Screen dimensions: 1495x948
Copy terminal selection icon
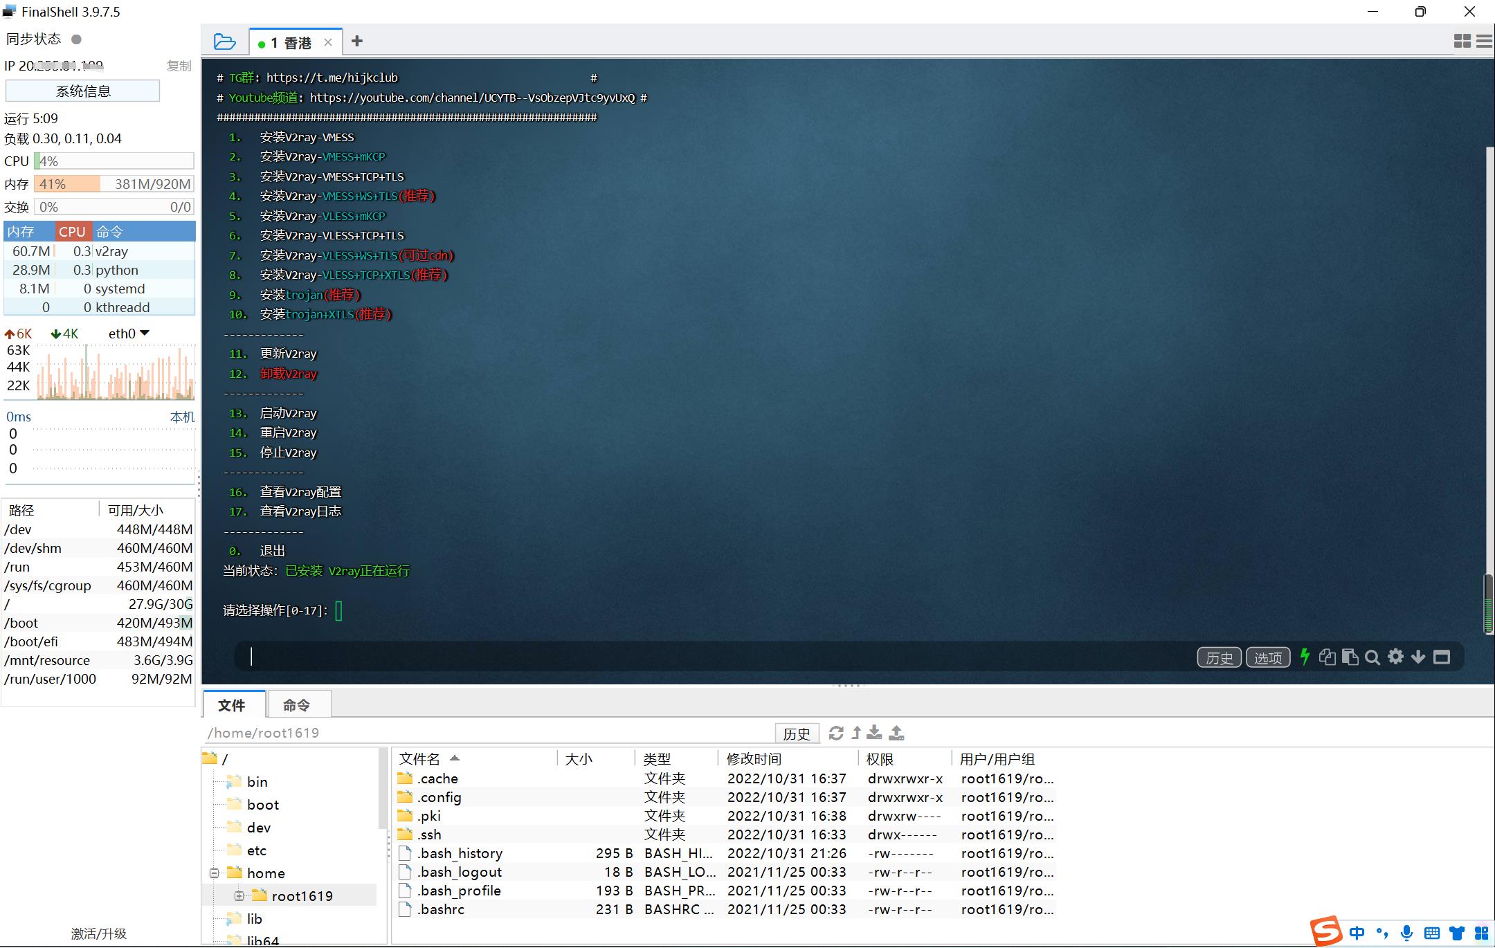(x=1327, y=657)
